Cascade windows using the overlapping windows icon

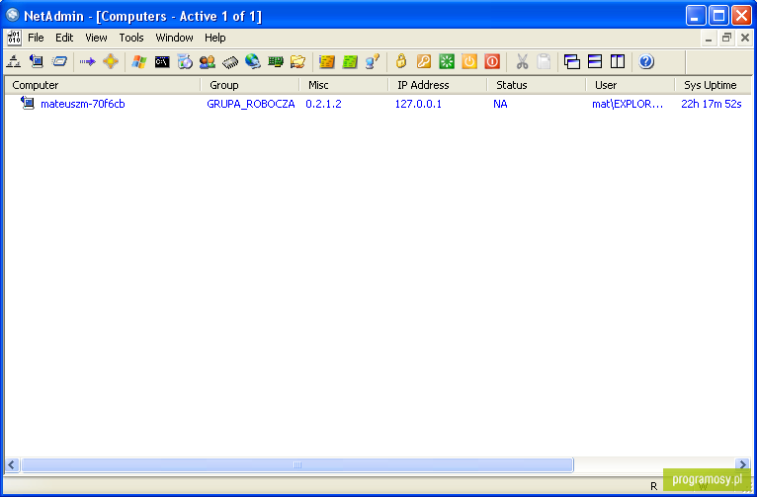[572, 62]
